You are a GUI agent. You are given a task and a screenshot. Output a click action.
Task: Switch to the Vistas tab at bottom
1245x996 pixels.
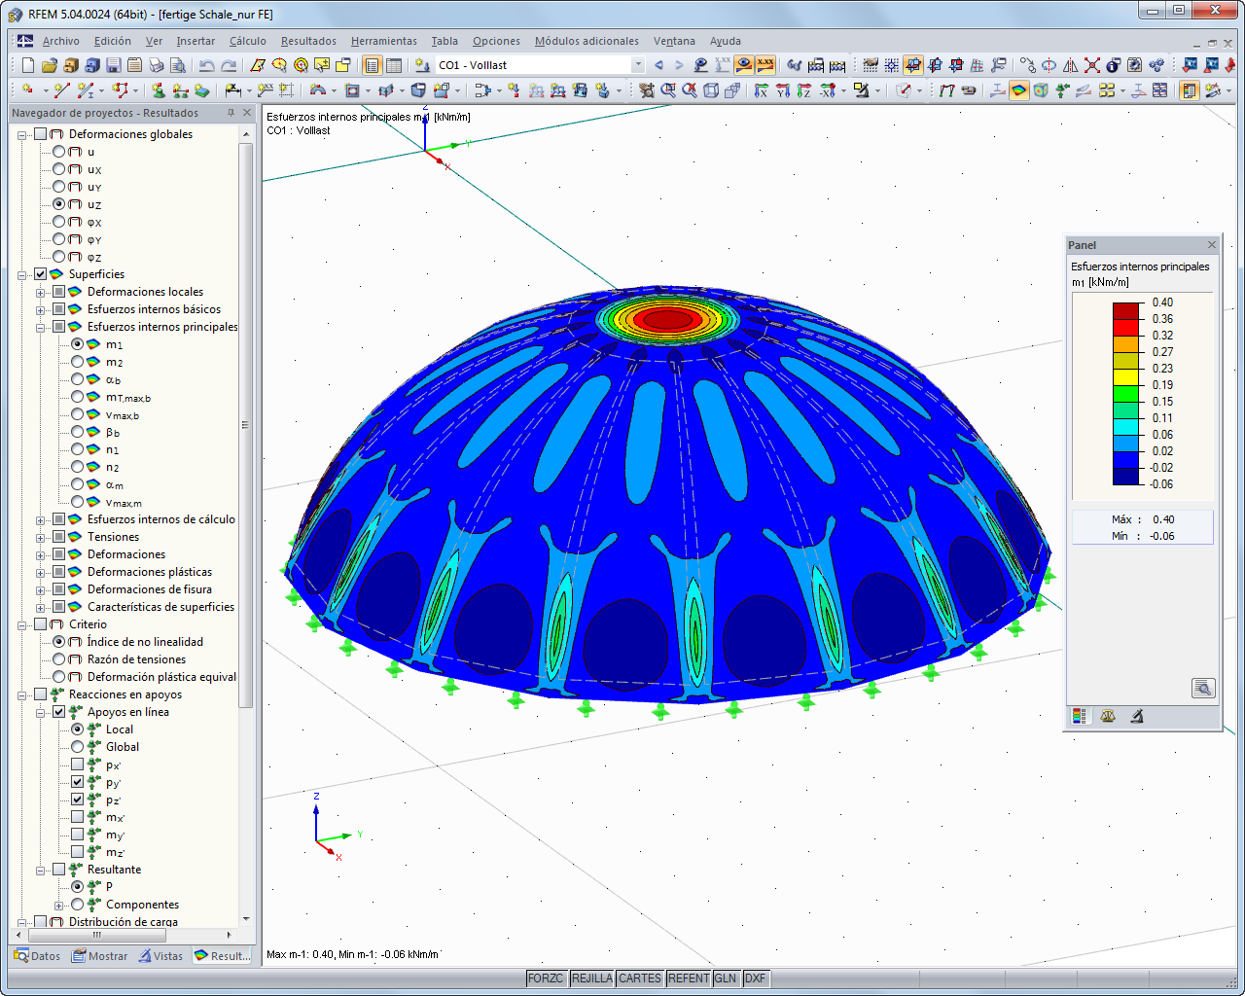(161, 956)
